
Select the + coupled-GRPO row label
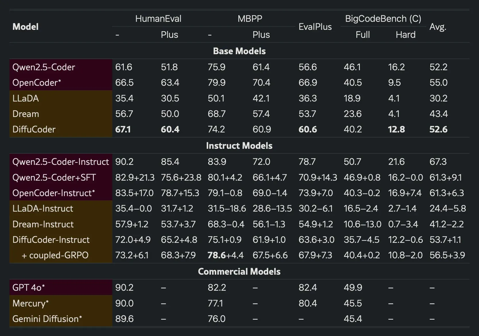[x=55, y=255]
